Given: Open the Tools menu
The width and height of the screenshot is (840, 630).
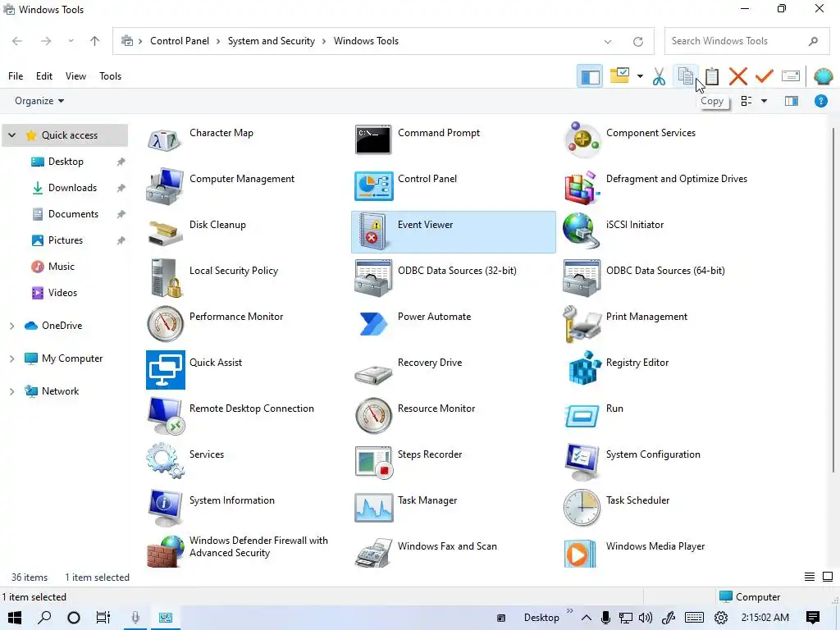Looking at the screenshot, I should tap(110, 76).
